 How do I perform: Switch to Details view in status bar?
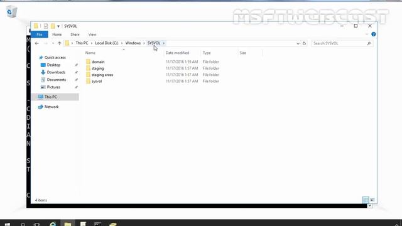[366, 200]
